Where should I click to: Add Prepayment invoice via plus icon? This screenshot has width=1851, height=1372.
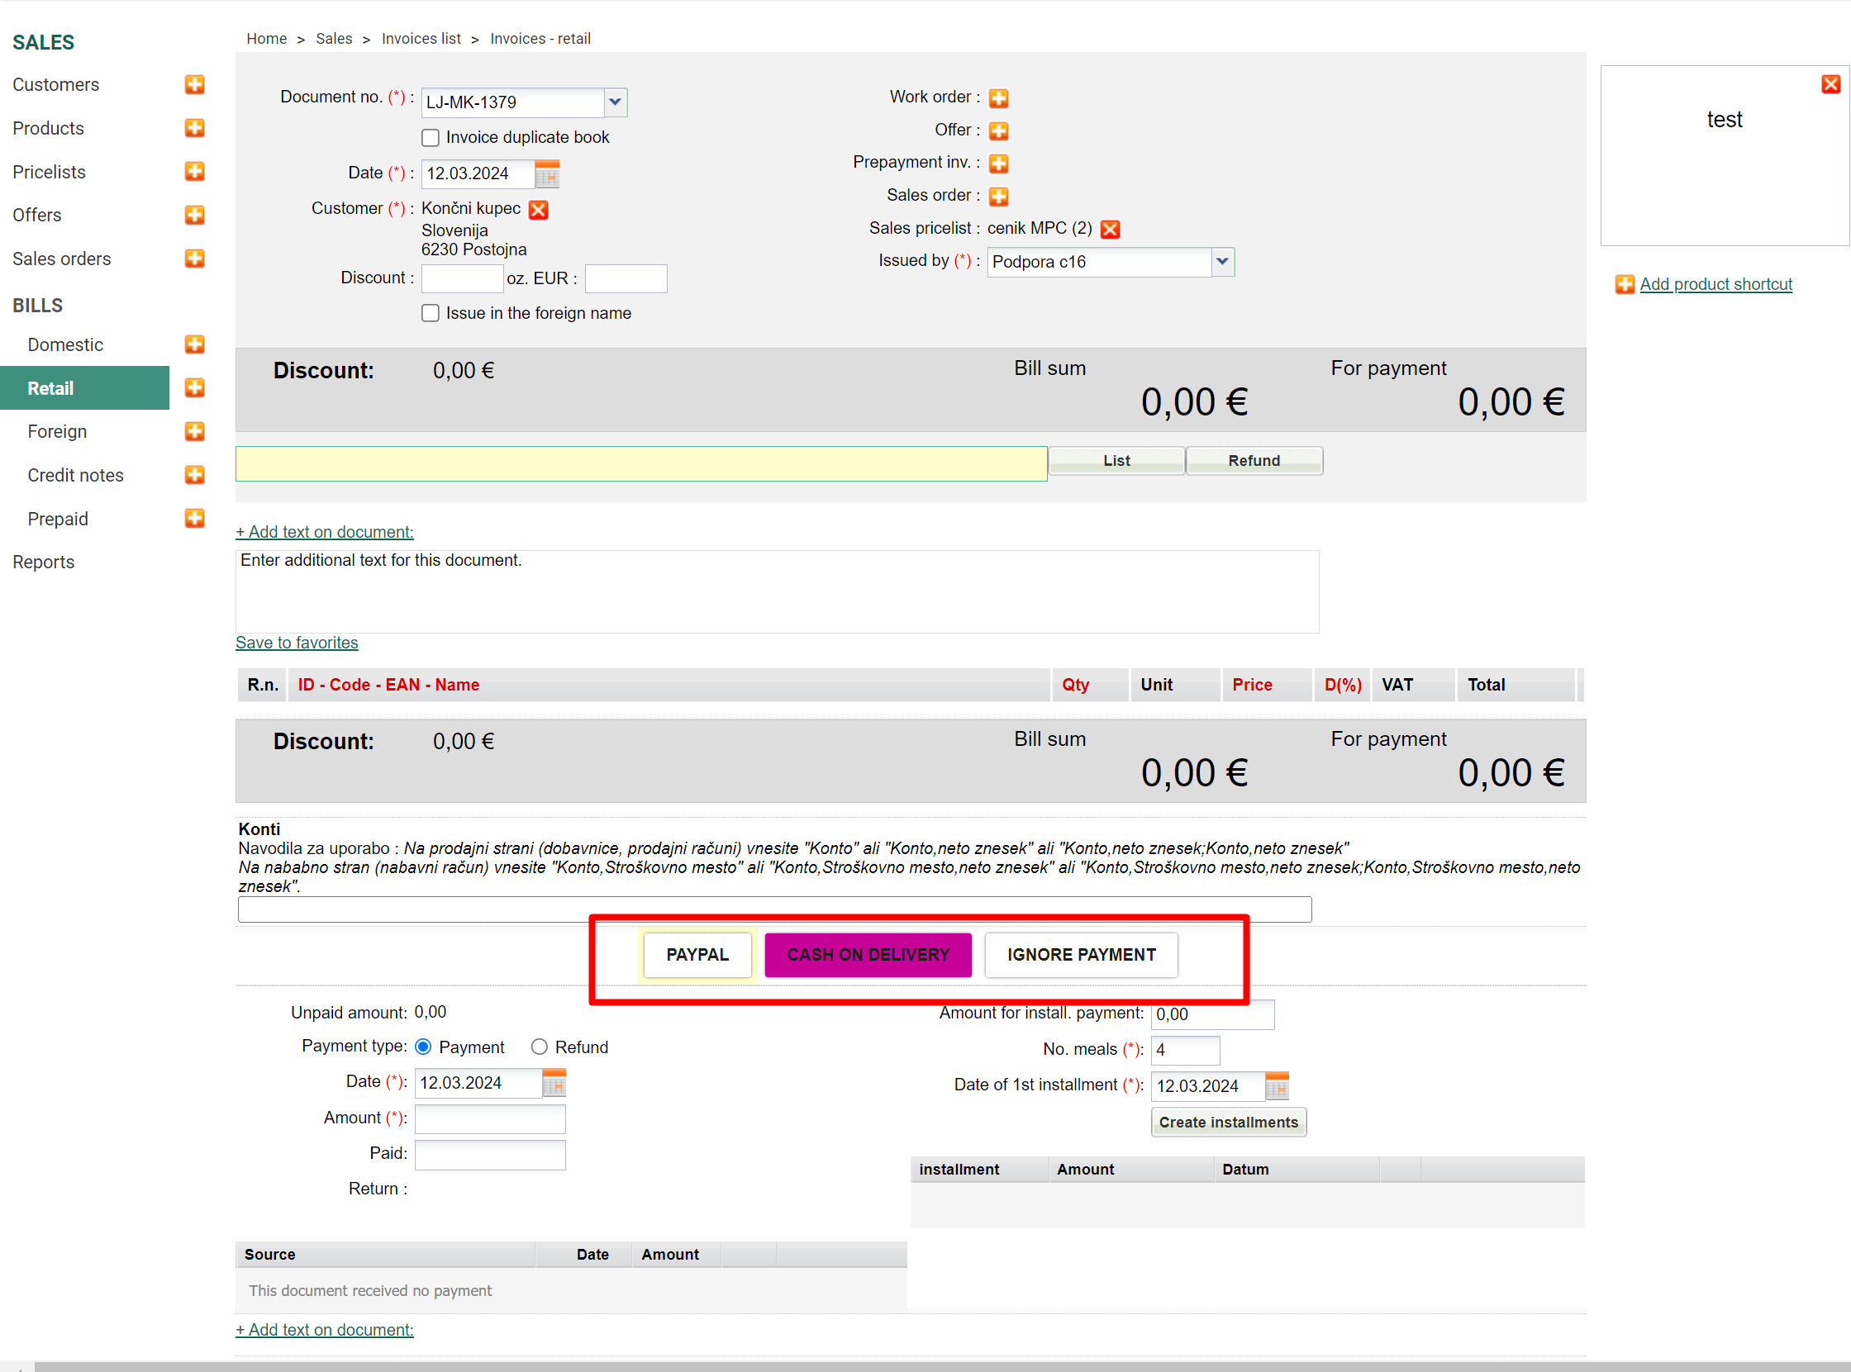tap(998, 164)
